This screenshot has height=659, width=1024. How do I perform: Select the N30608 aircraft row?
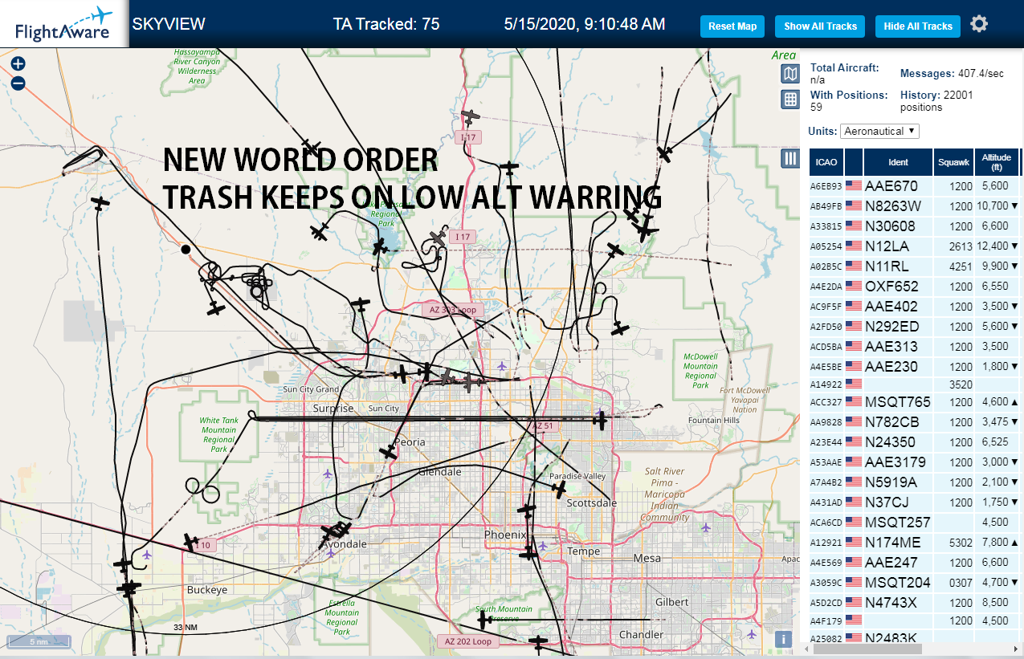(915, 226)
